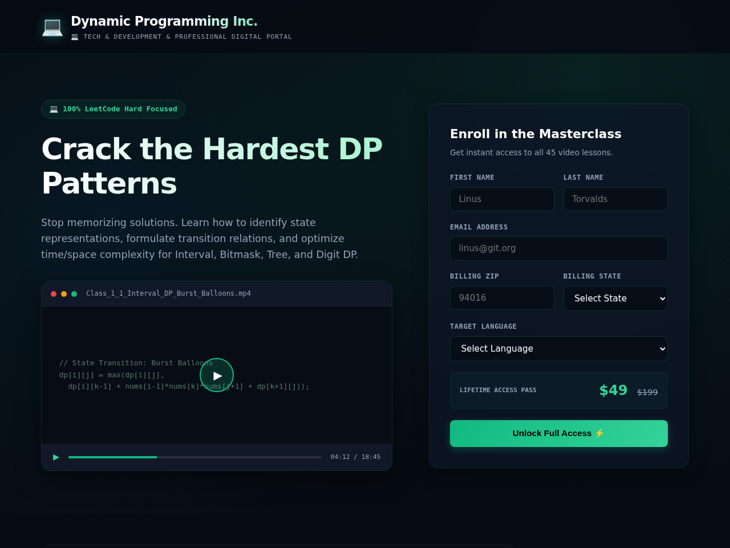The height and width of the screenshot is (548, 730).
Task: Click the large laptop logo icon
Action: point(52,27)
